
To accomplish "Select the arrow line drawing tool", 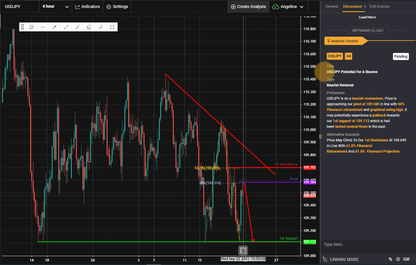I will coord(55,27).
